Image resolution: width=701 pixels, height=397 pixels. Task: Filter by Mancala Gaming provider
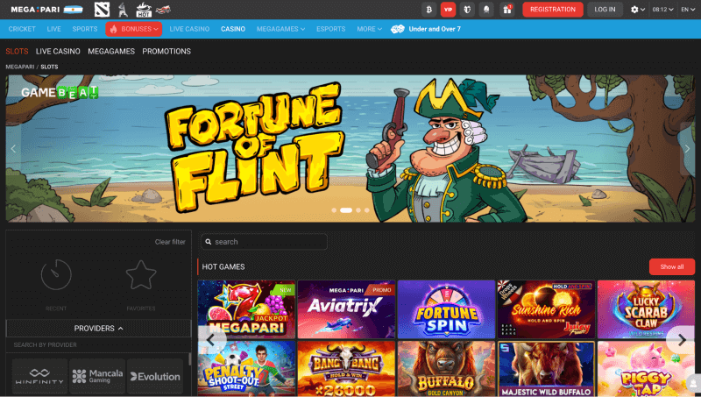[97, 376]
